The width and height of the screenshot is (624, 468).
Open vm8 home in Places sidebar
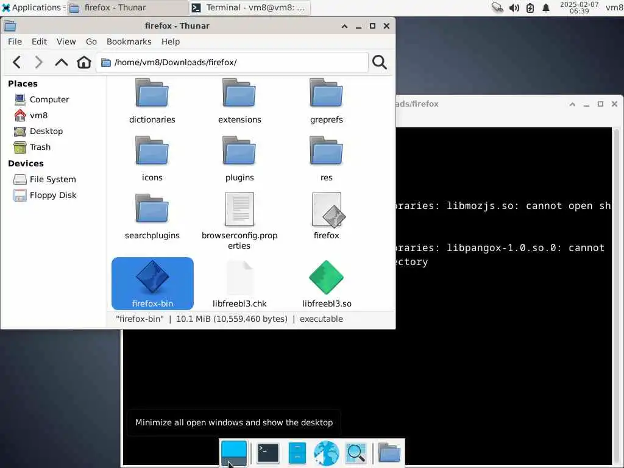click(38, 115)
